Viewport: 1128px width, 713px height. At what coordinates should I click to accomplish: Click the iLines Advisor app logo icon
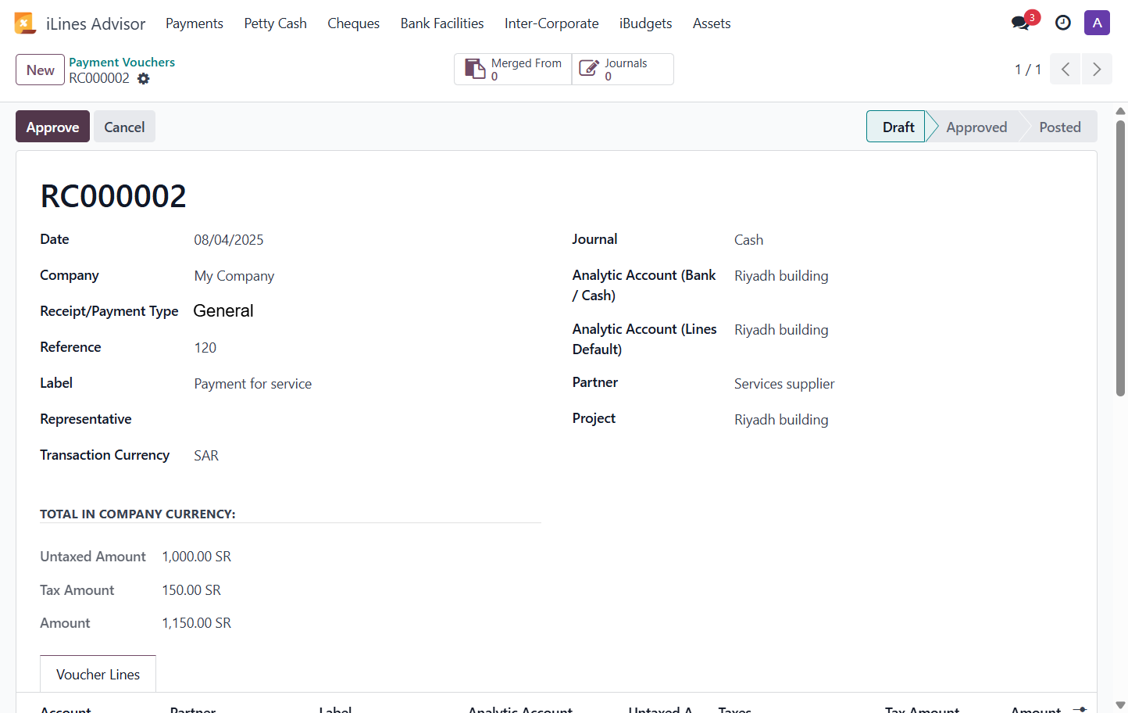(x=25, y=23)
